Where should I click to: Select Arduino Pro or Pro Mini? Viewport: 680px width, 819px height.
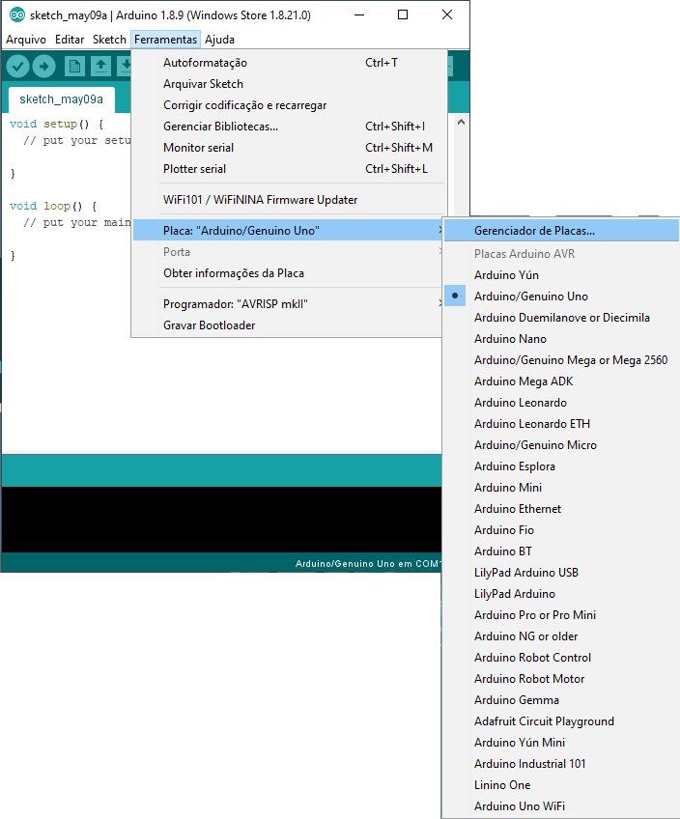click(561, 615)
